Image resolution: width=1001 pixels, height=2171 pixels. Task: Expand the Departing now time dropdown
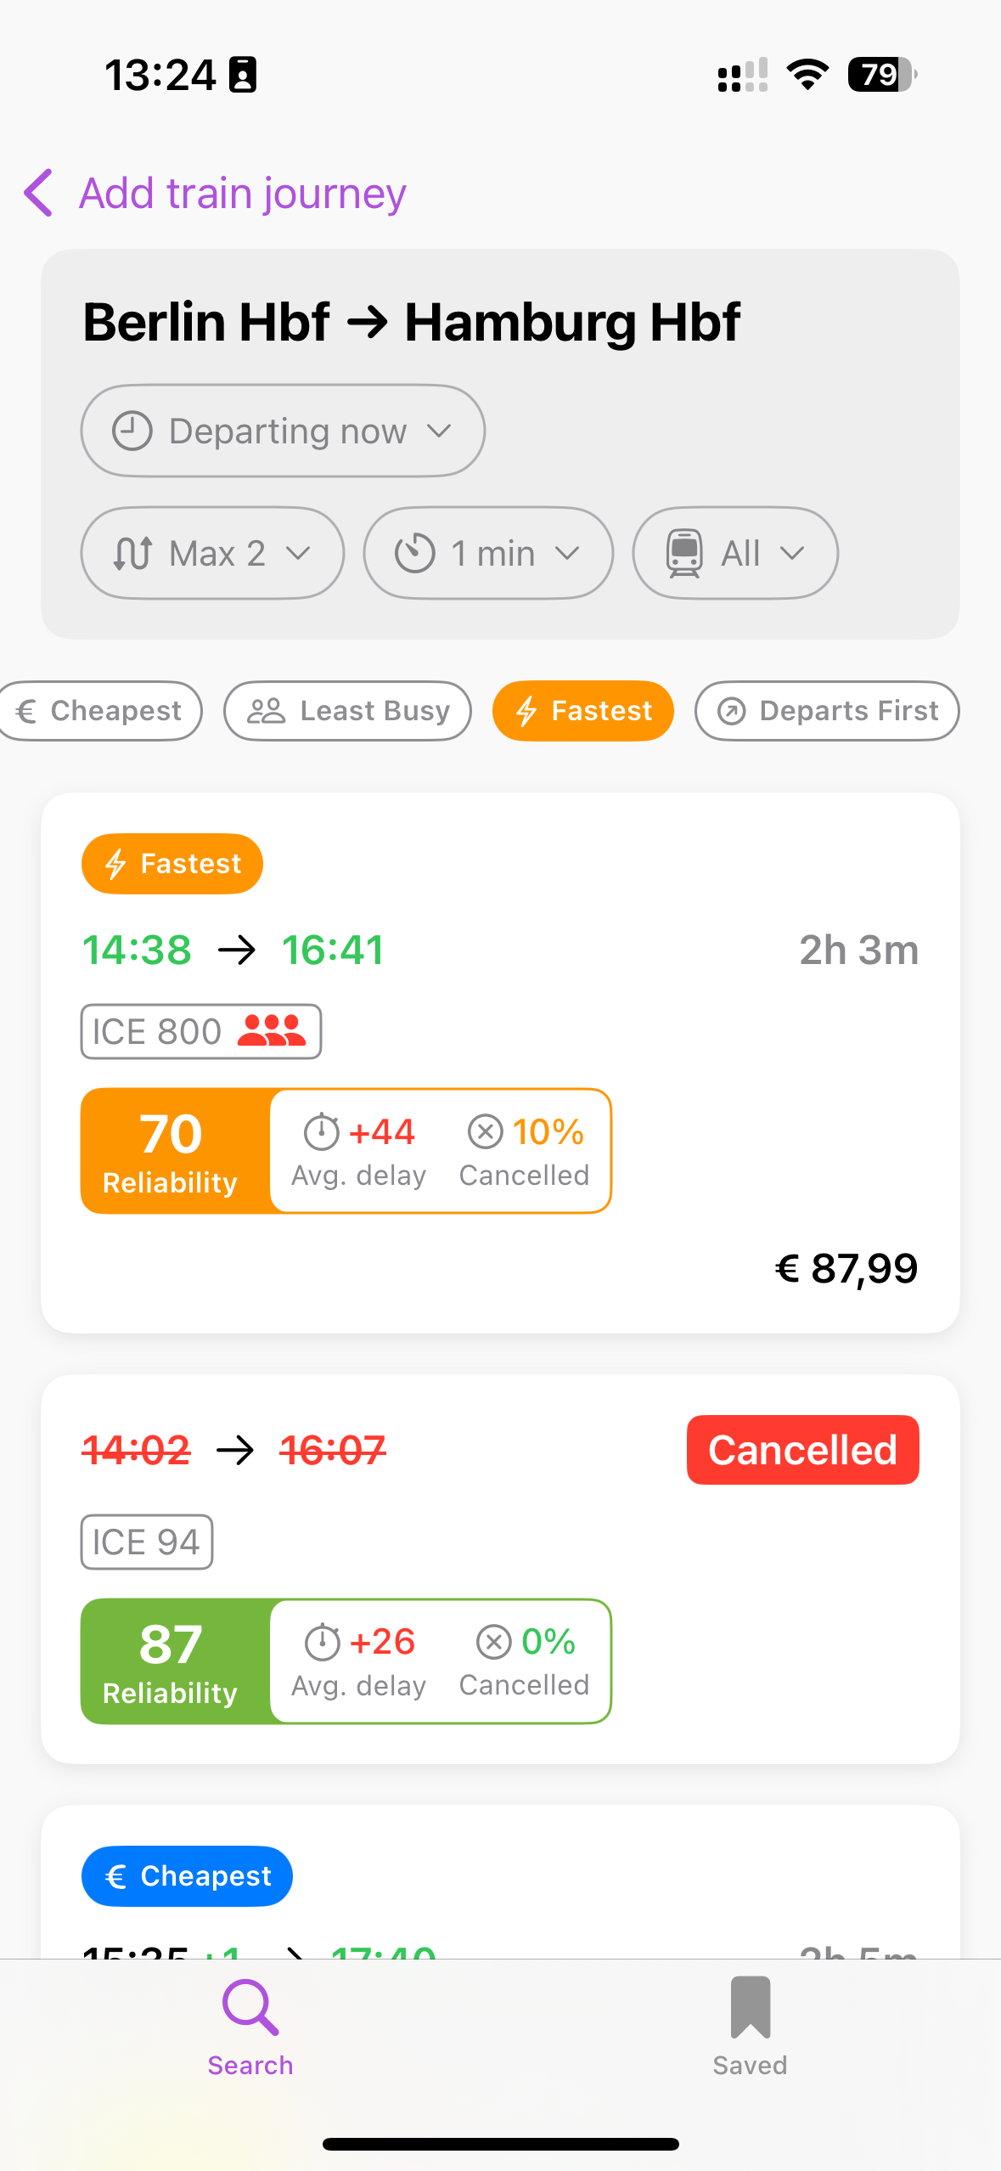click(x=283, y=431)
